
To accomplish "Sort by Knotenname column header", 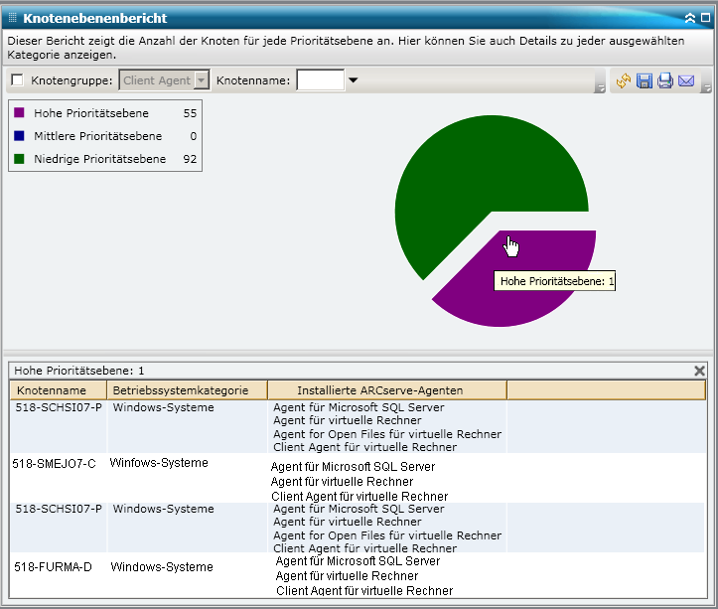I will point(52,390).
